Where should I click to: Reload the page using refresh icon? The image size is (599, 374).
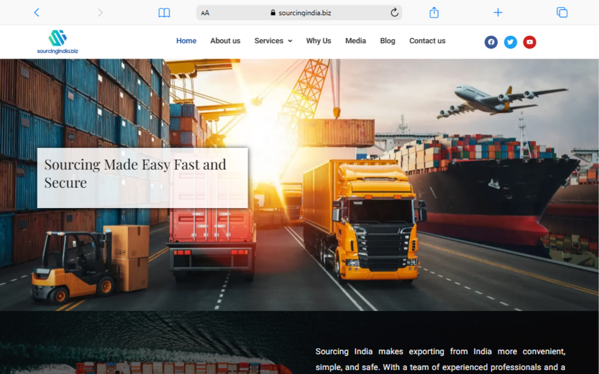(394, 12)
